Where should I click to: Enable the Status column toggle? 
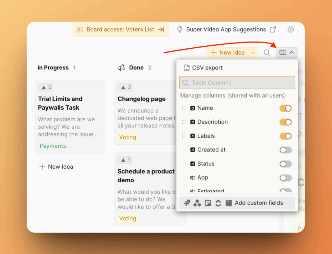[x=285, y=164]
